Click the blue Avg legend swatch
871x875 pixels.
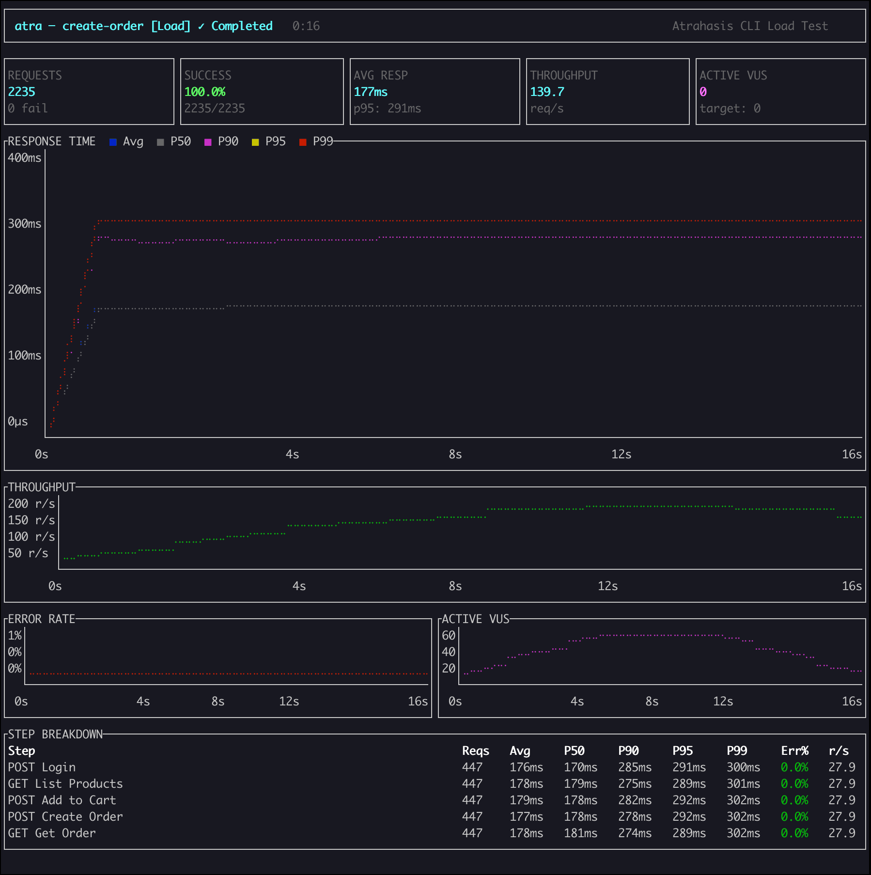tap(113, 142)
